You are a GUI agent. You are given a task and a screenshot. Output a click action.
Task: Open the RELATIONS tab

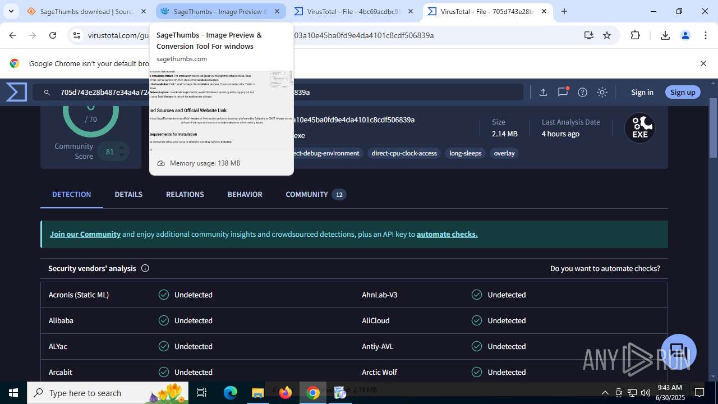click(x=185, y=194)
